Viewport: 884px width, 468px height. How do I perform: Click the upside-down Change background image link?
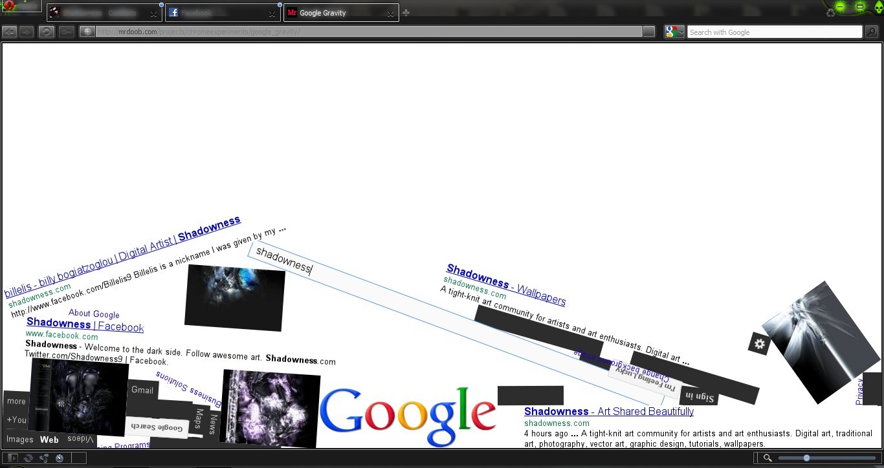[x=621, y=365]
